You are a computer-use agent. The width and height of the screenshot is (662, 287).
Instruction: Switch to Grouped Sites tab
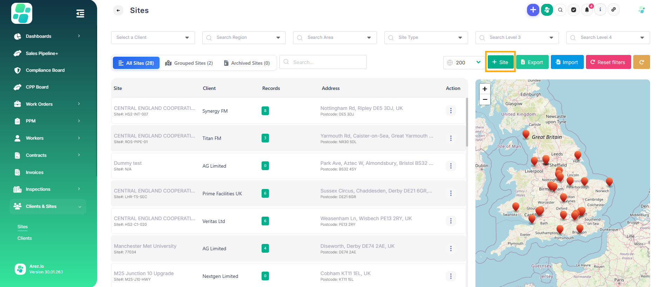(189, 63)
